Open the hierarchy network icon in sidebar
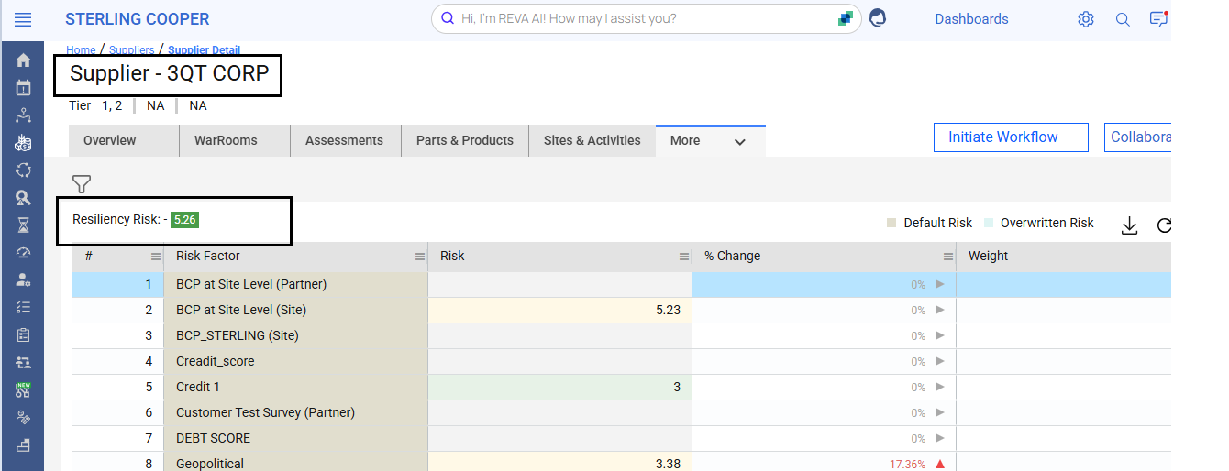1229x471 pixels. coord(23,115)
